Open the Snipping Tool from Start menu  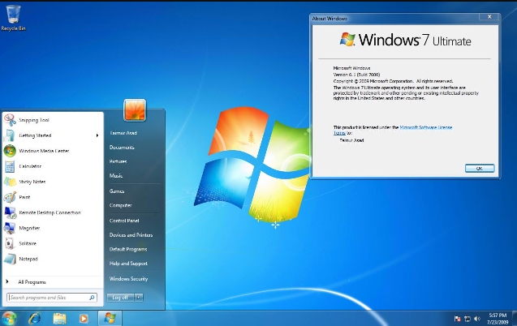(x=33, y=120)
